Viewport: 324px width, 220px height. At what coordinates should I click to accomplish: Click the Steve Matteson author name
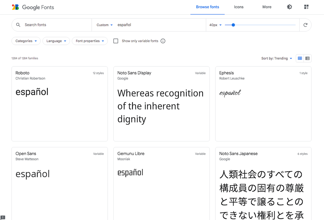pyautogui.click(x=27, y=159)
